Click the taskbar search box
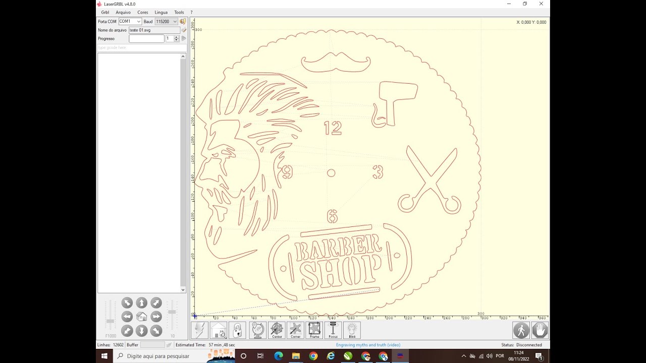646x363 pixels. coord(174,356)
